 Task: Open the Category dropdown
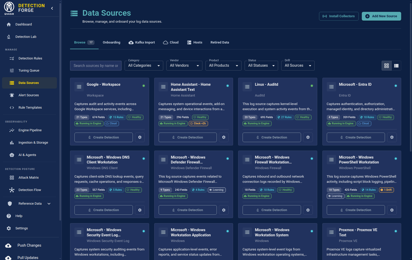(144, 66)
